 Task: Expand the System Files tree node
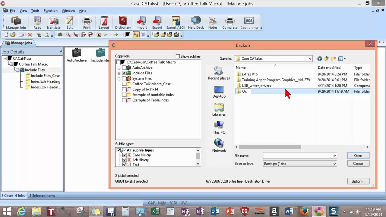(x=119, y=78)
